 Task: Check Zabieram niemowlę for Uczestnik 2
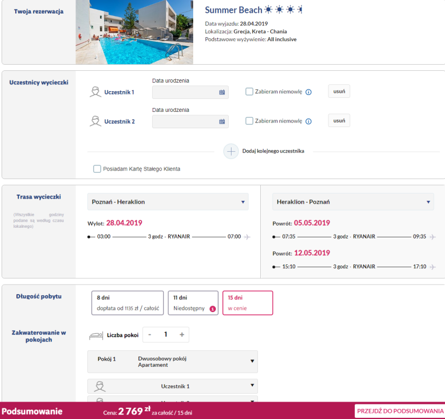pos(250,121)
